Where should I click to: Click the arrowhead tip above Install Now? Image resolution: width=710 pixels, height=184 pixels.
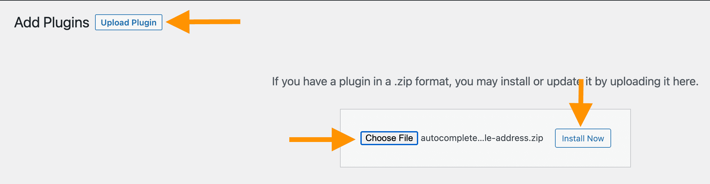(x=581, y=124)
